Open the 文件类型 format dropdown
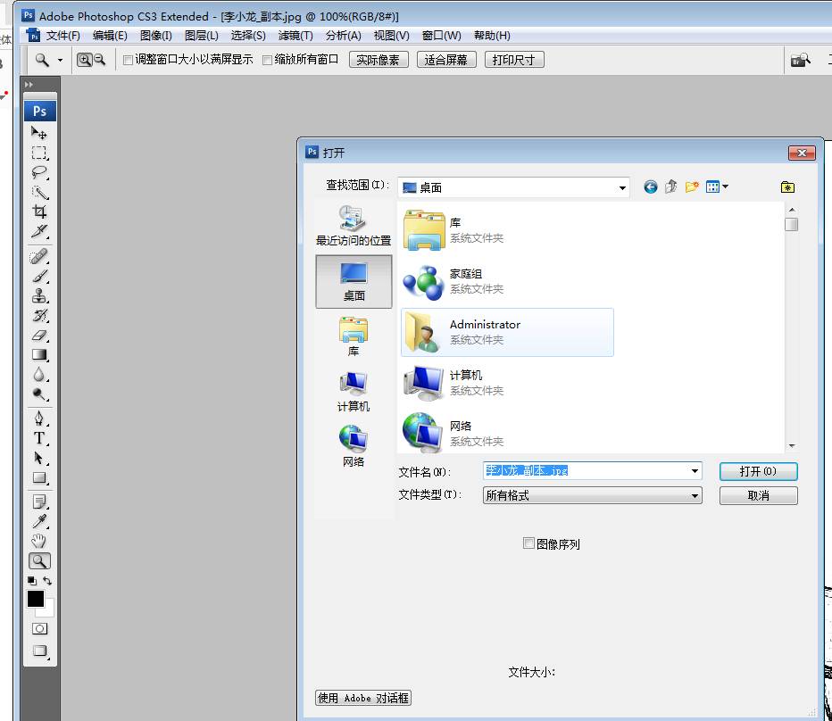Image resolution: width=832 pixels, height=721 pixels. (x=695, y=496)
